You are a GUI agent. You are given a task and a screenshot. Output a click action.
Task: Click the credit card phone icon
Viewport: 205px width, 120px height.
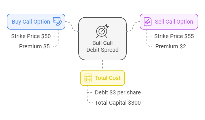[57, 22]
